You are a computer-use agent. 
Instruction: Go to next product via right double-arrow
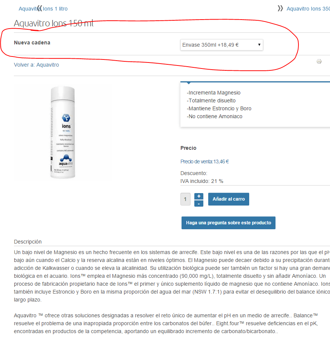[x=280, y=8]
